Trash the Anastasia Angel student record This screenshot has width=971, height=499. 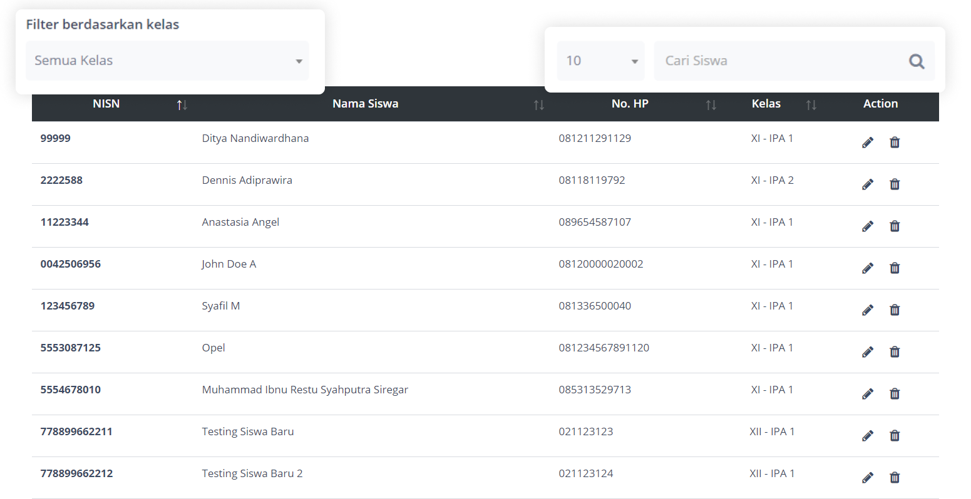[x=895, y=226]
